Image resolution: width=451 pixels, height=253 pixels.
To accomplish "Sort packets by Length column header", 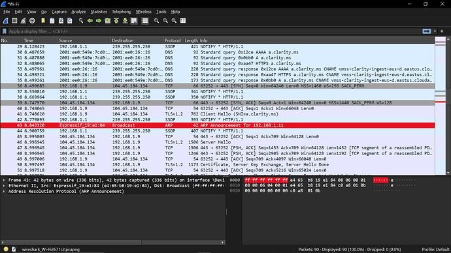I will tap(191, 40).
